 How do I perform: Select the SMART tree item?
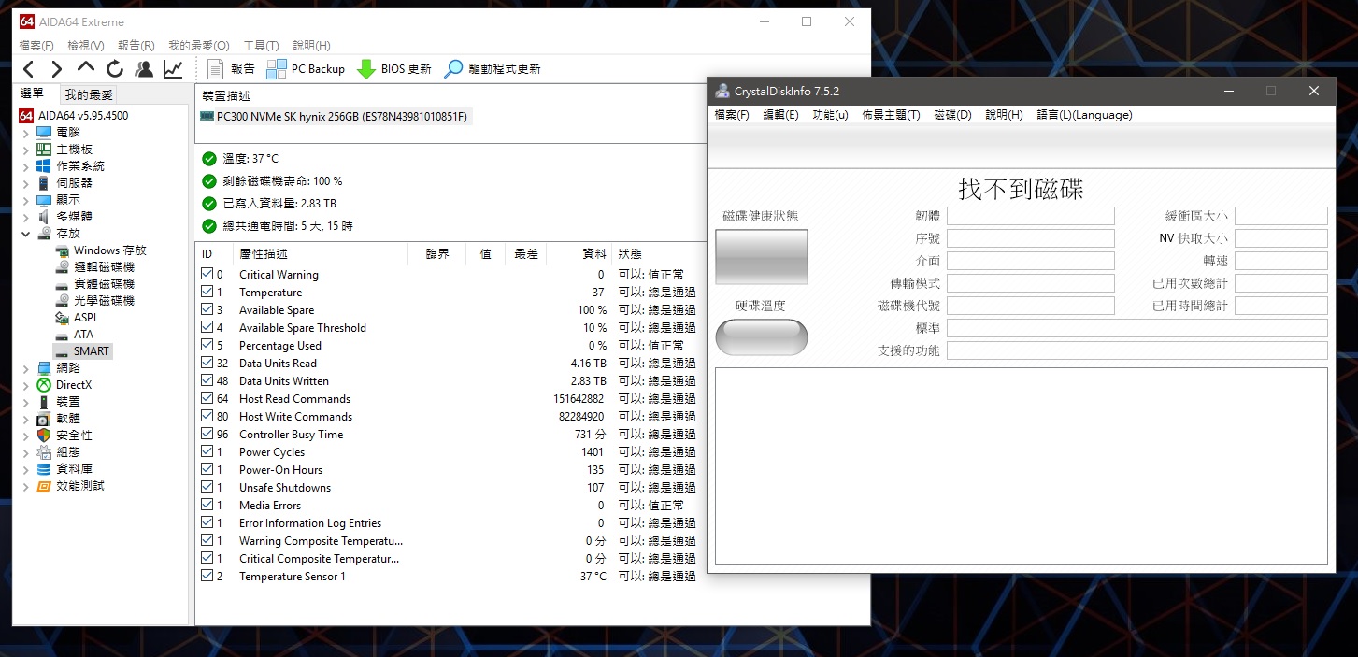tap(82, 351)
